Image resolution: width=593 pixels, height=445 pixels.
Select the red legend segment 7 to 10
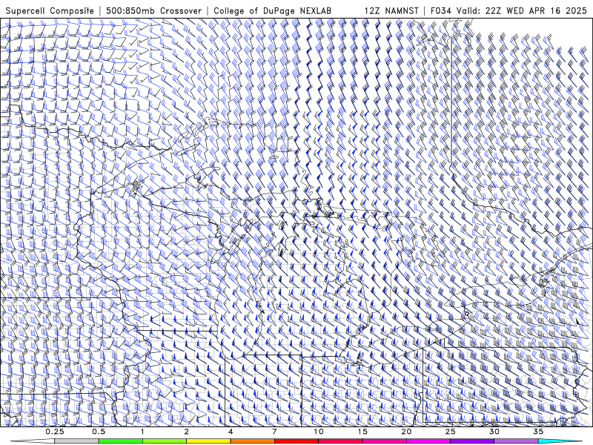tap(296, 441)
